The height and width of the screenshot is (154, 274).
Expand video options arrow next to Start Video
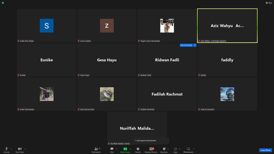[25, 149]
